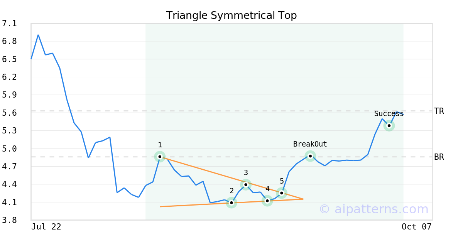Click the BR level label
Screen dimensions: 463x243
click(439, 157)
